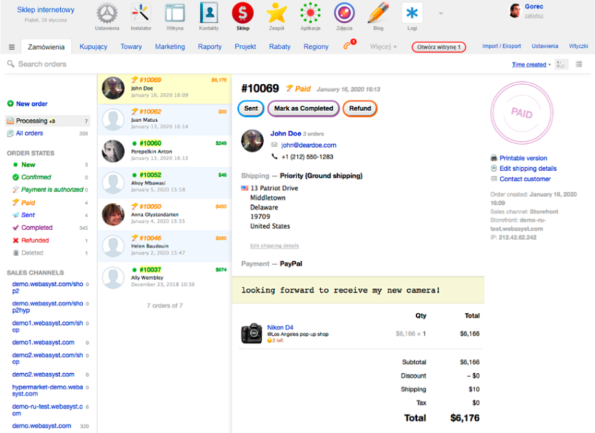Switch to the Towary tab
The height and width of the screenshot is (433, 595).
click(131, 47)
